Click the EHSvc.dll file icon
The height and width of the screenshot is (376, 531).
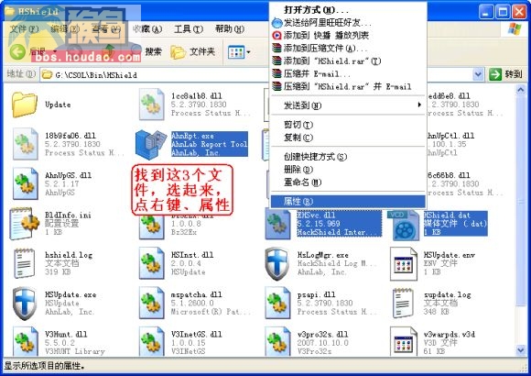tap(277, 224)
